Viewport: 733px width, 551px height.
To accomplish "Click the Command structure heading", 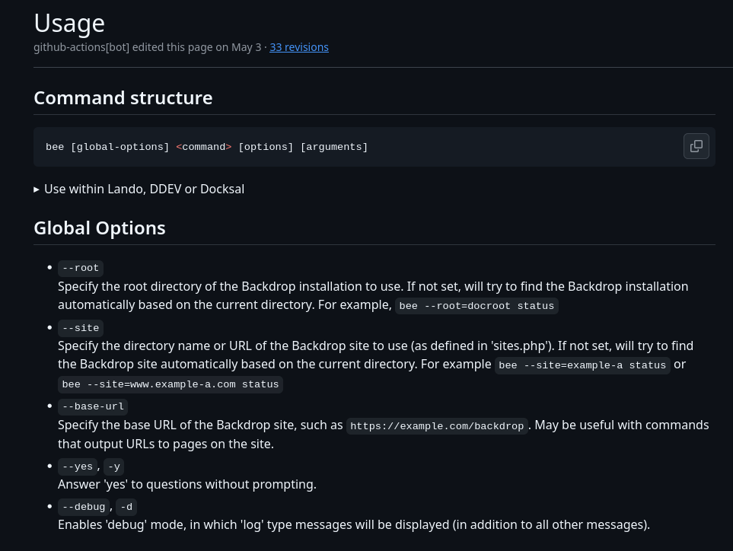I will pos(123,98).
